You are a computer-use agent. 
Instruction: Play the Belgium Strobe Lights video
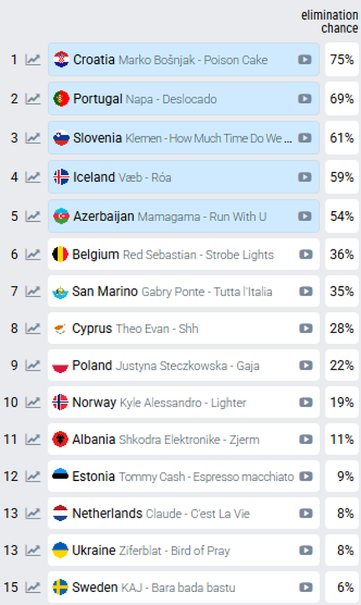click(306, 254)
